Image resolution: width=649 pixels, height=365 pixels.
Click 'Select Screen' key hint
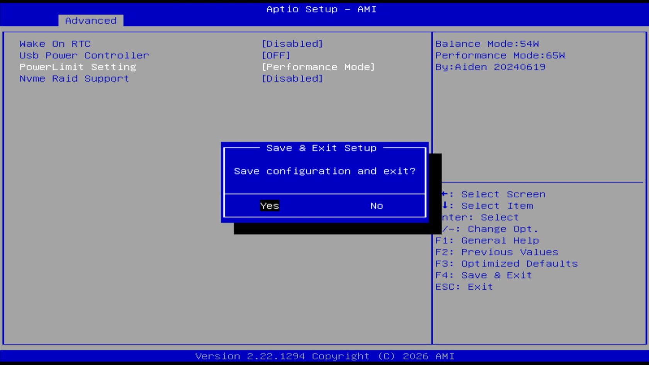503,194
